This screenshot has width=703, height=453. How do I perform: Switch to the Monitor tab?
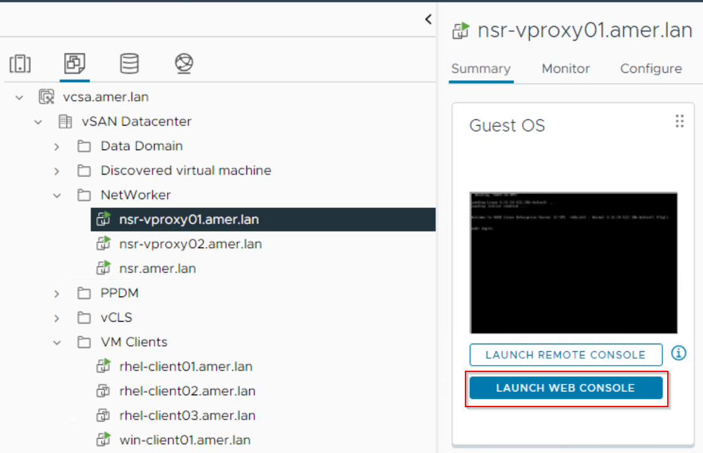click(x=565, y=68)
